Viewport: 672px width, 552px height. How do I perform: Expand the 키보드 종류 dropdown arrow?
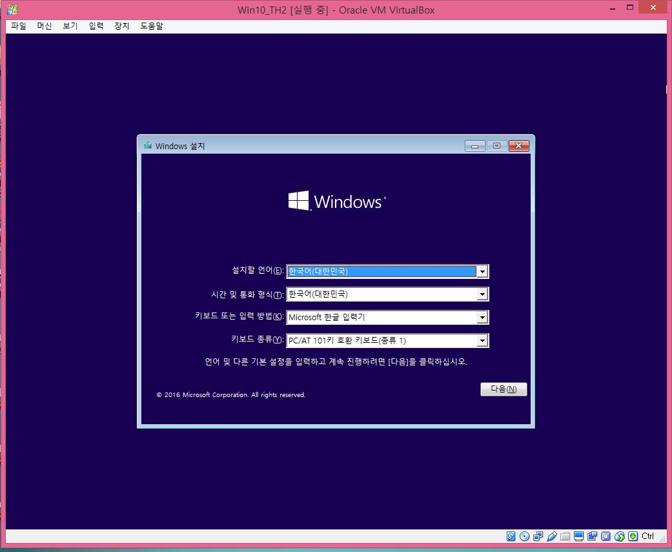[482, 340]
